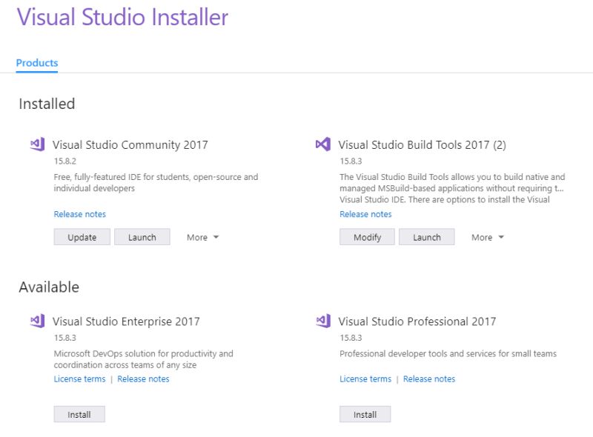Open Release notes for Professional 2017

[429, 378]
